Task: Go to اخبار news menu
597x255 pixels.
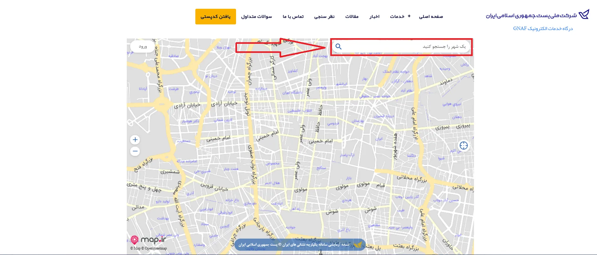Action: (374, 17)
